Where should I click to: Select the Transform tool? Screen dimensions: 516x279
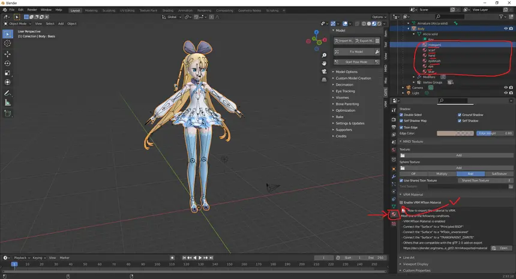(8, 83)
